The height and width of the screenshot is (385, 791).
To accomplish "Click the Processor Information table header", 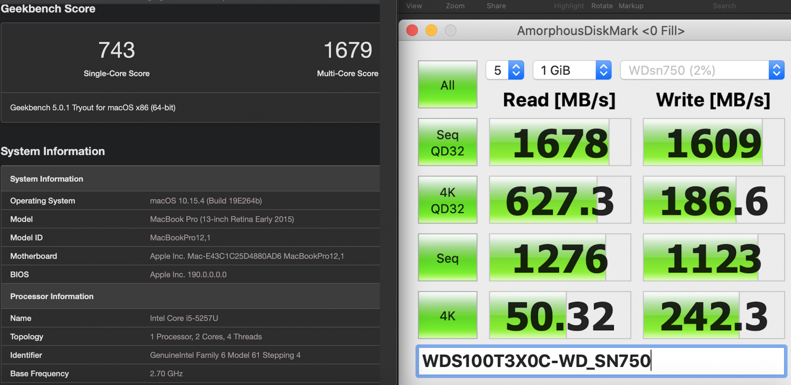I will pos(190,296).
